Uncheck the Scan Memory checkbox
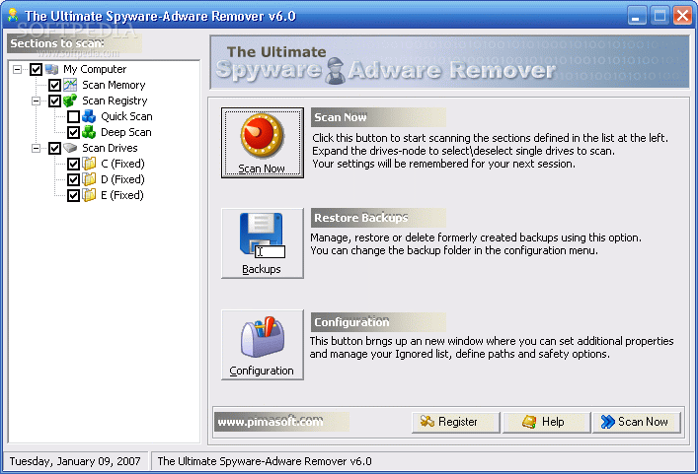The height and width of the screenshot is (474, 698). pyautogui.click(x=54, y=85)
